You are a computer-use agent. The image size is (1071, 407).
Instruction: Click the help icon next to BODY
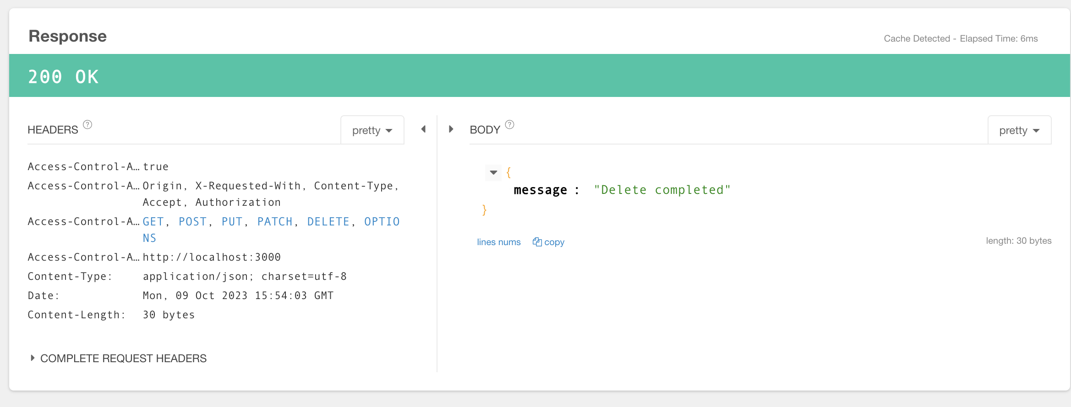[509, 124]
